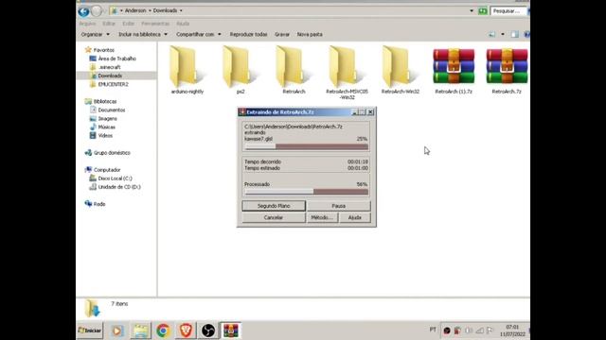Click Reproduzir todas in toolbar
Screen dimensions: 606x340
[248, 34]
